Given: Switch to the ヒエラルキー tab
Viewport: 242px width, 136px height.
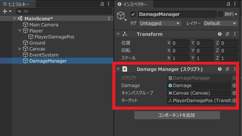Looking at the screenshot, I should 18,4.
